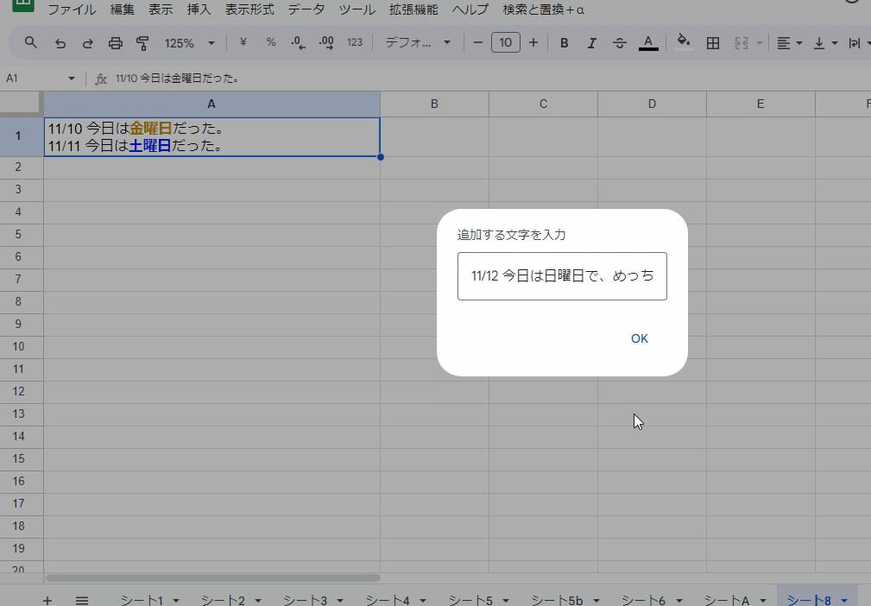871x606 pixels.
Task: Click the dialog text input field
Action: point(562,276)
